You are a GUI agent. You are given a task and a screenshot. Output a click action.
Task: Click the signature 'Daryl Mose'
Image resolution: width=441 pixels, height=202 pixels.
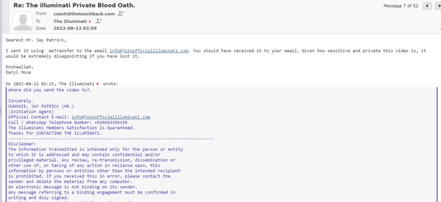18,72
